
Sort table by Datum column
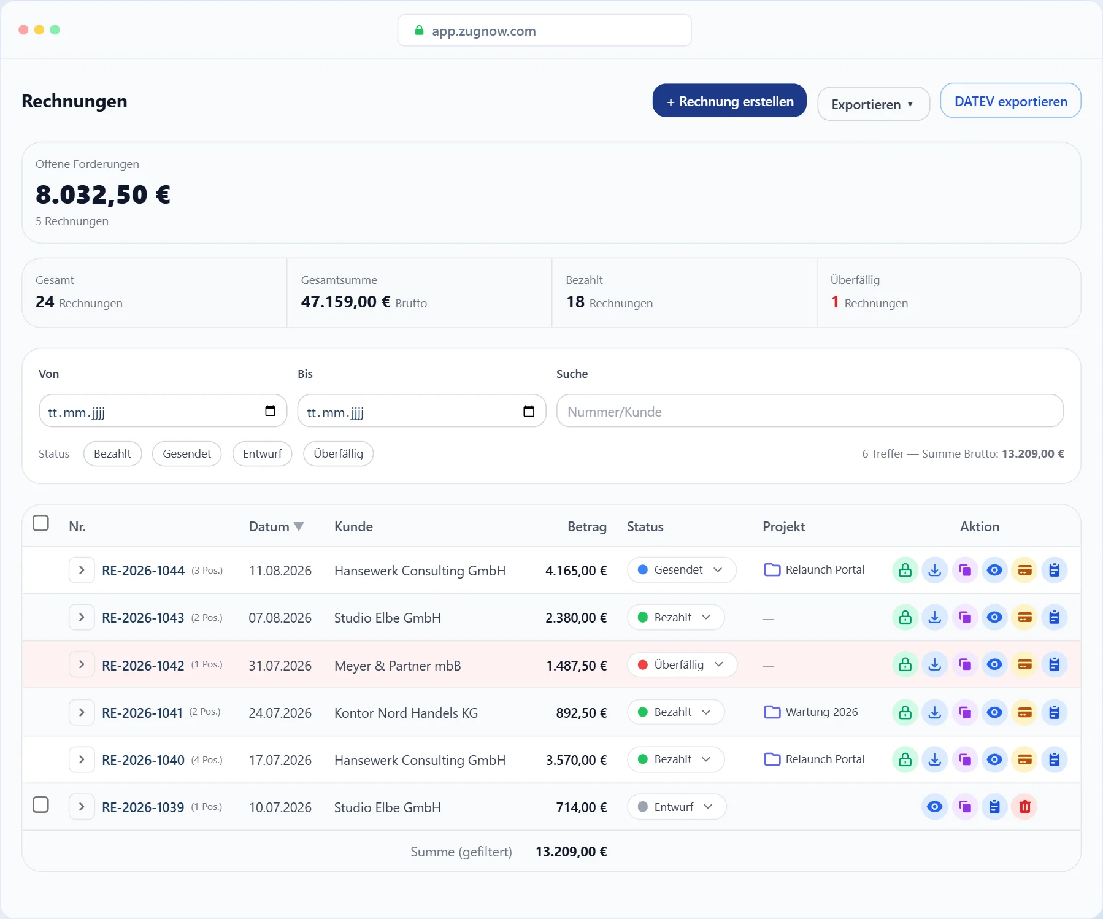coord(276,527)
